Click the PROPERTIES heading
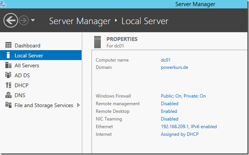Image resolution: width=249 pixels, height=155 pixels. pos(122,39)
